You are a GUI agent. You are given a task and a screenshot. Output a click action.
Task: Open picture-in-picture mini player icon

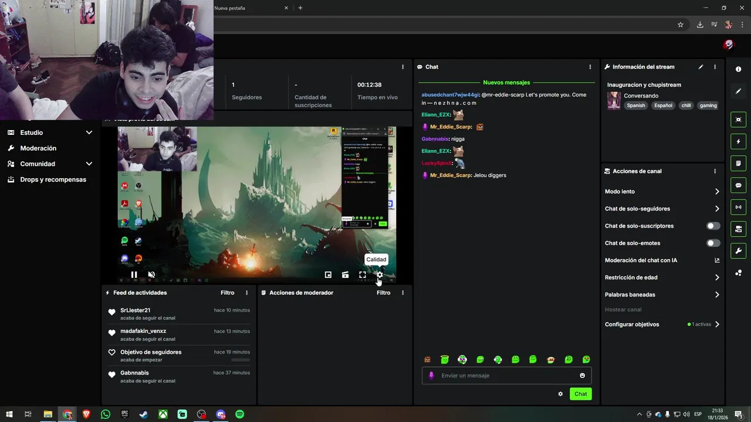[328, 274]
